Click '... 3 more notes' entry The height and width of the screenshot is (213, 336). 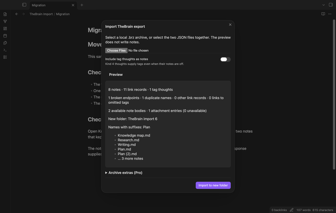tap(130, 158)
